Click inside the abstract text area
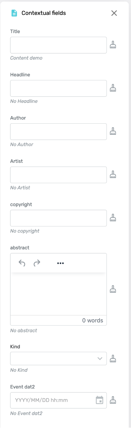131x429 pixels. pyautogui.click(x=58, y=294)
